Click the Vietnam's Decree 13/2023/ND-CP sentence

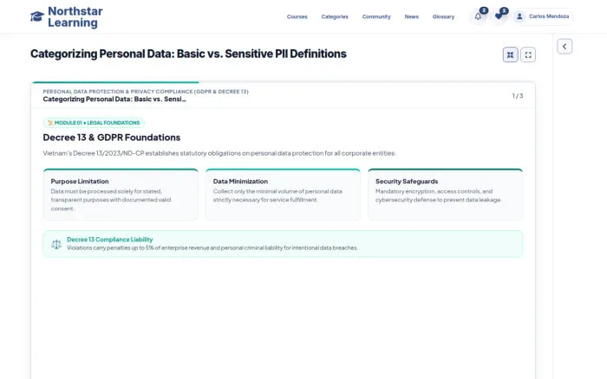(219, 153)
